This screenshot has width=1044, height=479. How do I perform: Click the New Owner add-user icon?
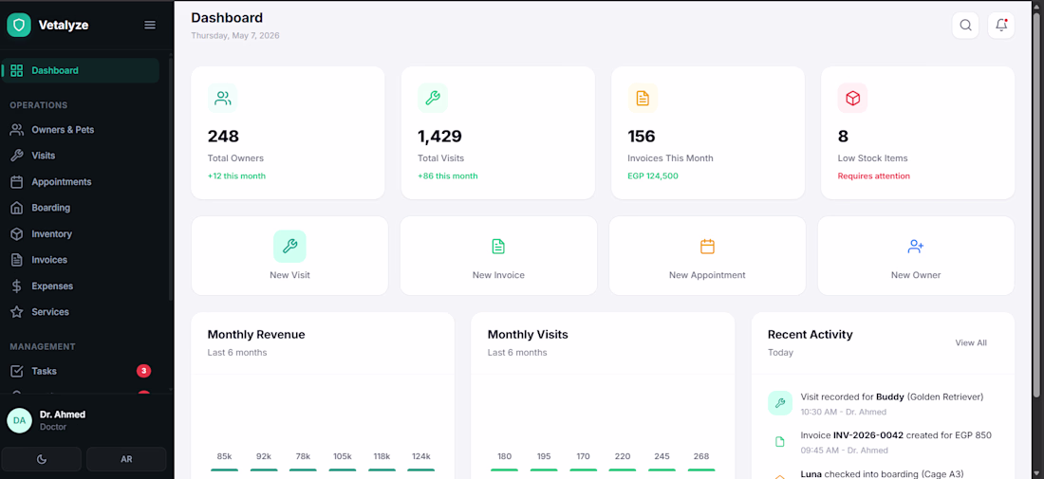pyautogui.click(x=916, y=247)
